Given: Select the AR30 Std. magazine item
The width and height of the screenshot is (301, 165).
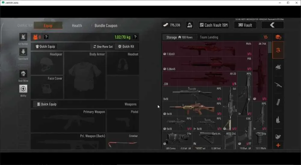Looking at the screenshot, I should point(230,140).
